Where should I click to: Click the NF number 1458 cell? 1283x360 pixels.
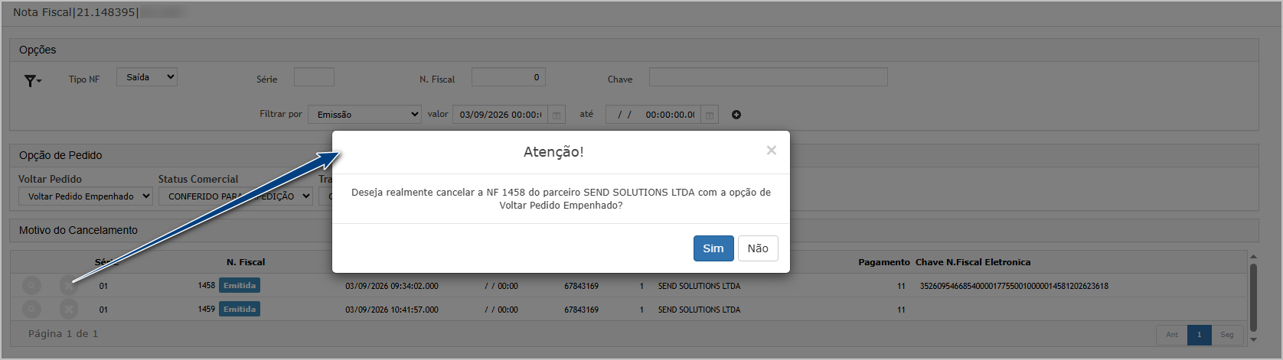[x=207, y=285]
